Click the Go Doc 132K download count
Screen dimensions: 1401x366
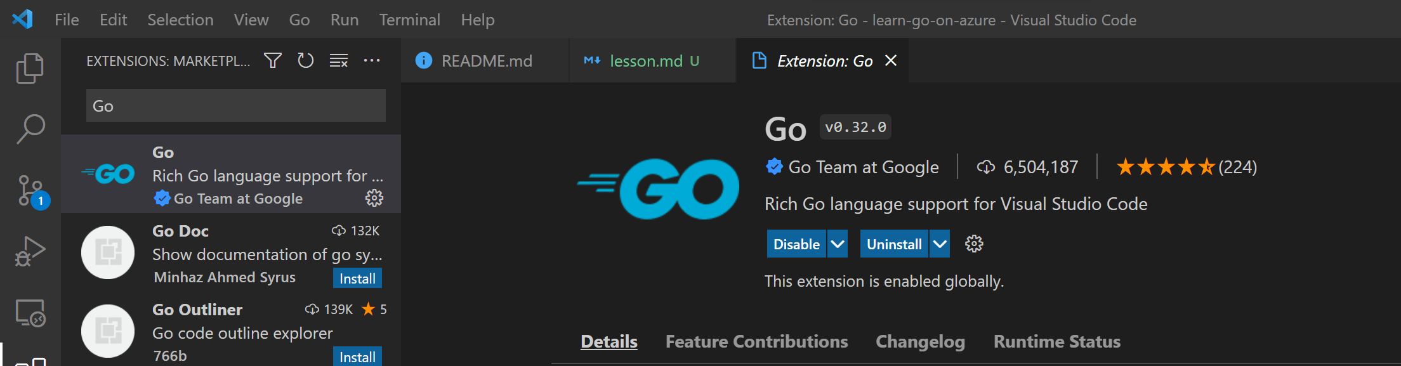click(355, 230)
